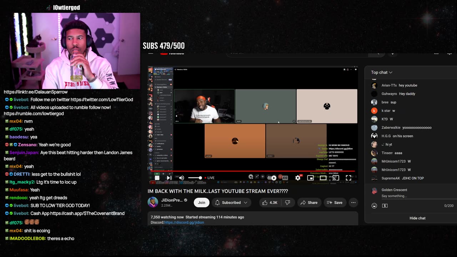Click rendooo username in chat

point(19,198)
